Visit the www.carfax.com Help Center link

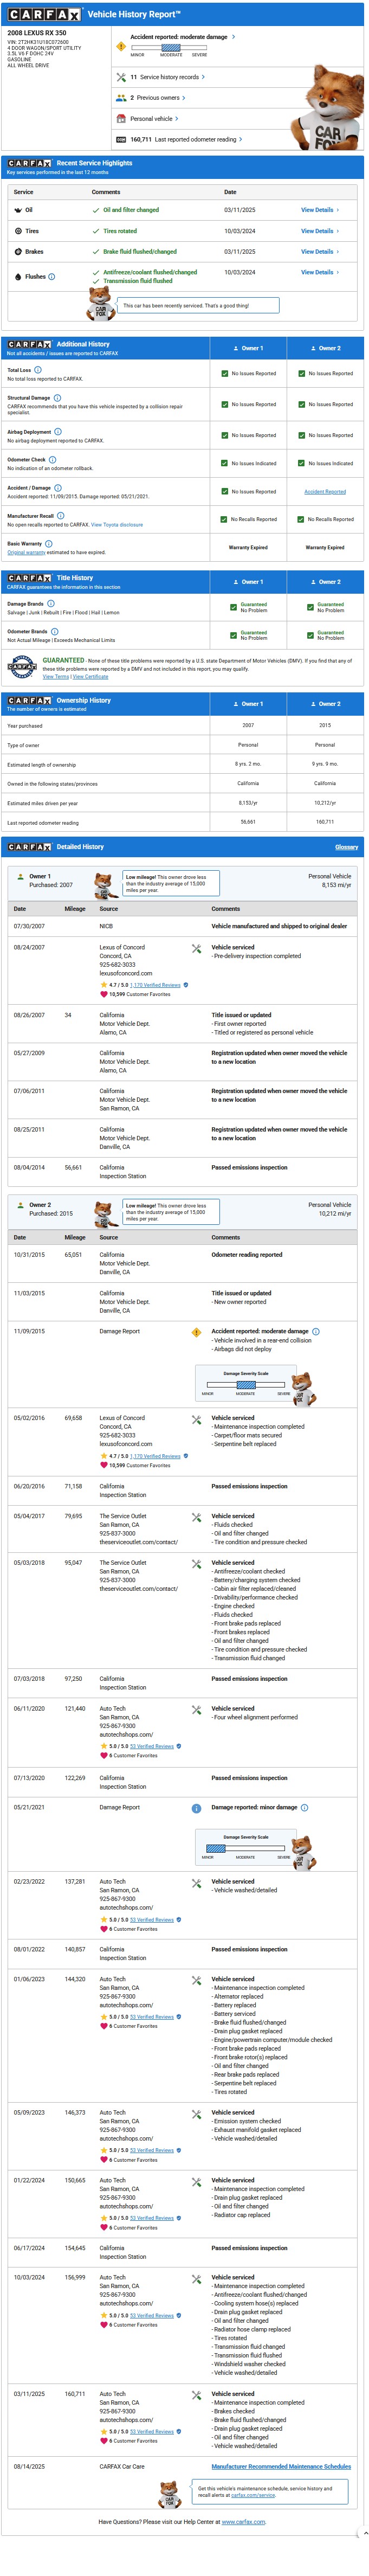[243, 2522]
